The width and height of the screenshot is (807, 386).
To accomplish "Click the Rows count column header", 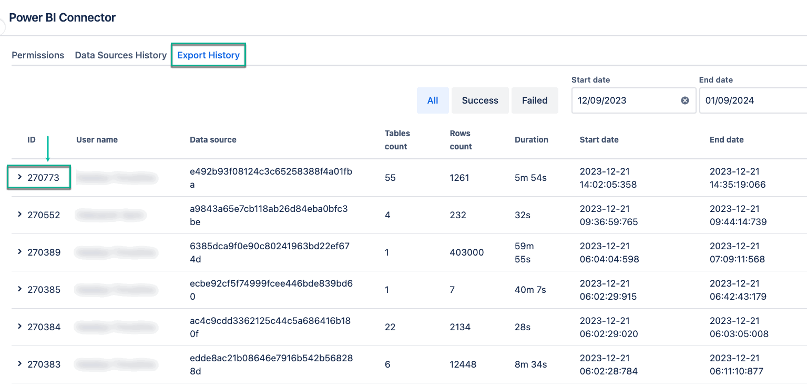I will tap(460, 140).
